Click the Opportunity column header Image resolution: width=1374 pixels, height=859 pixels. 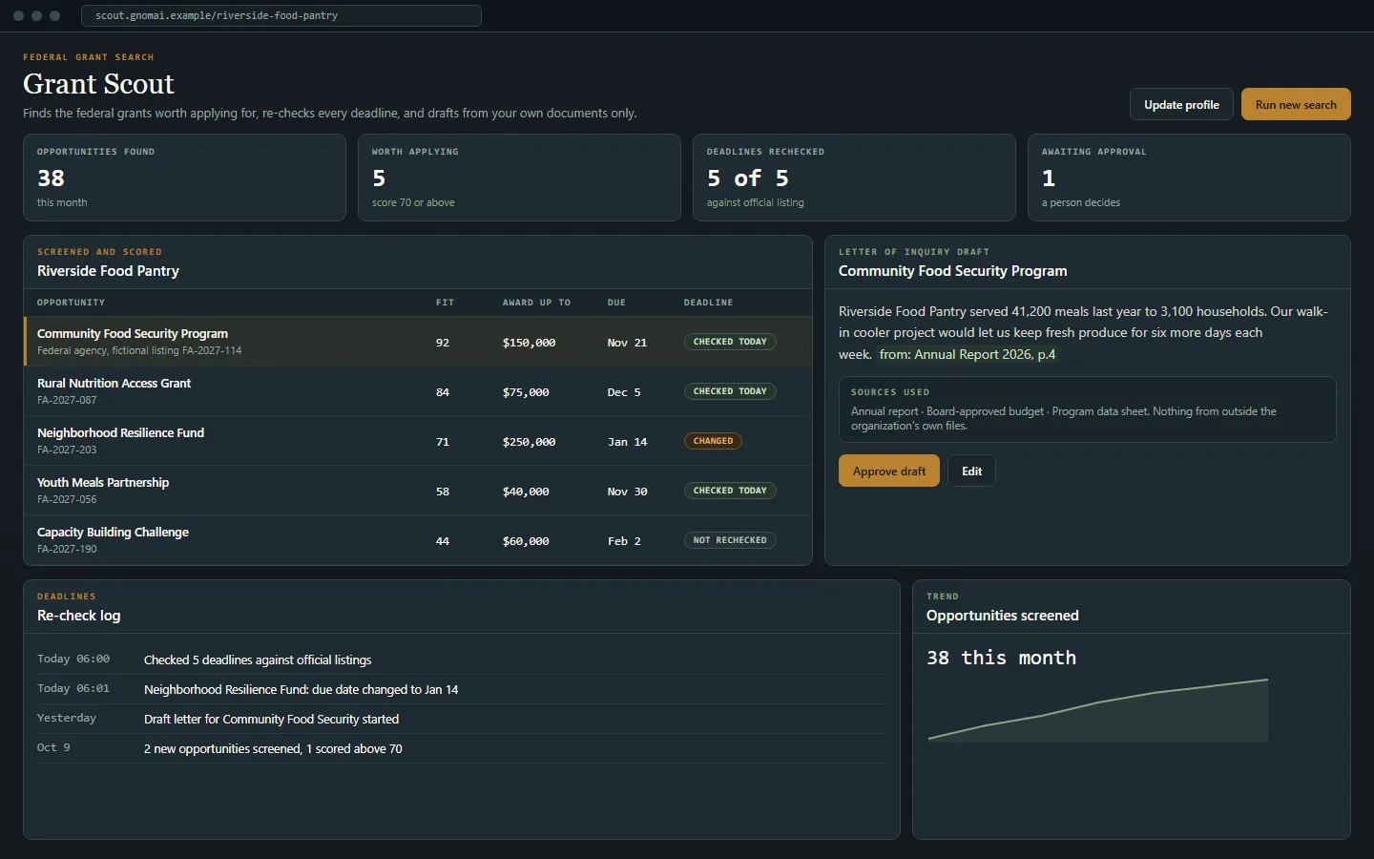click(72, 303)
